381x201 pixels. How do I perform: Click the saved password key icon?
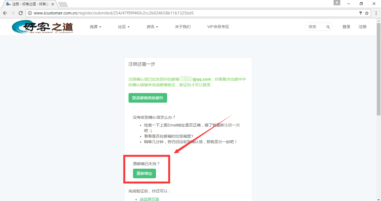click(361, 13)
